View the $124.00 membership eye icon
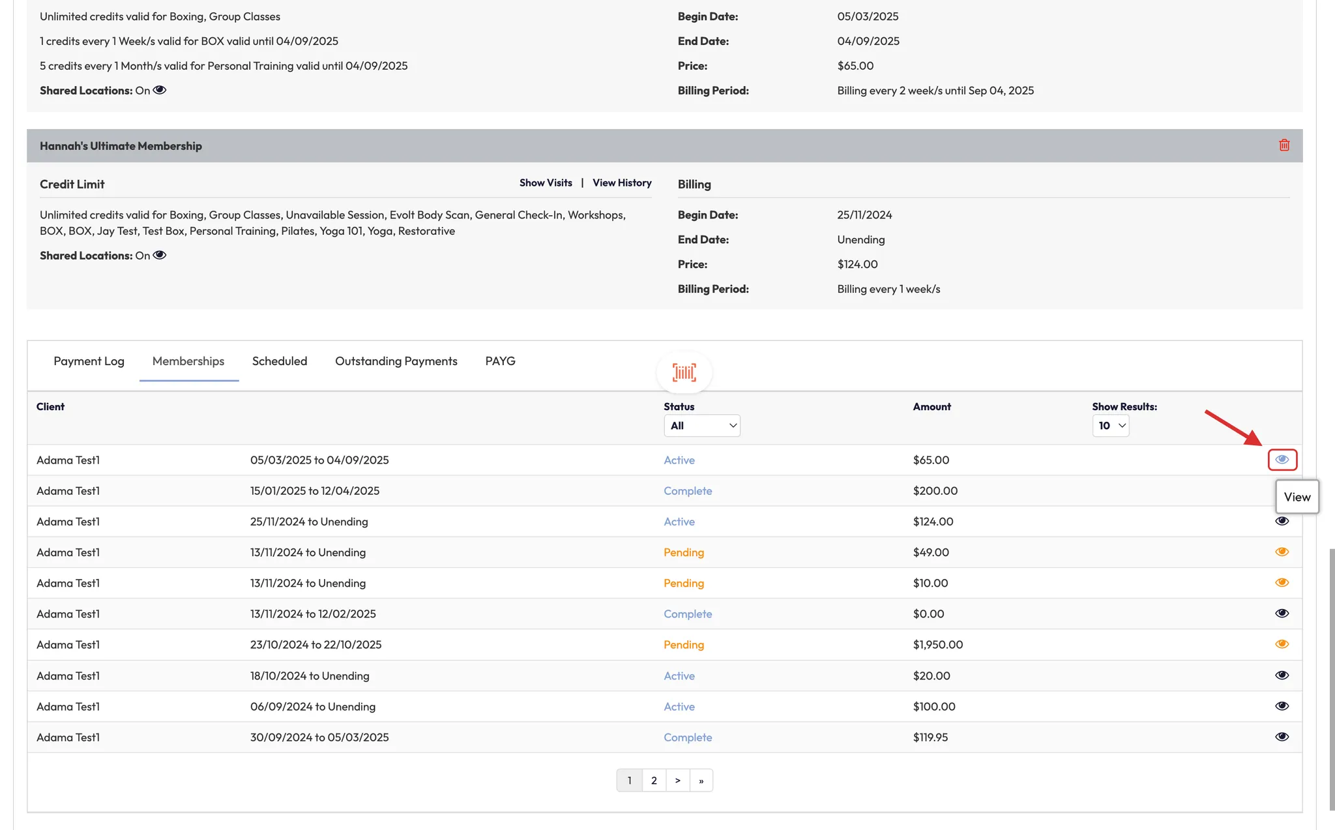Viewport: 1335px width, 830px height. [1282, 521]
